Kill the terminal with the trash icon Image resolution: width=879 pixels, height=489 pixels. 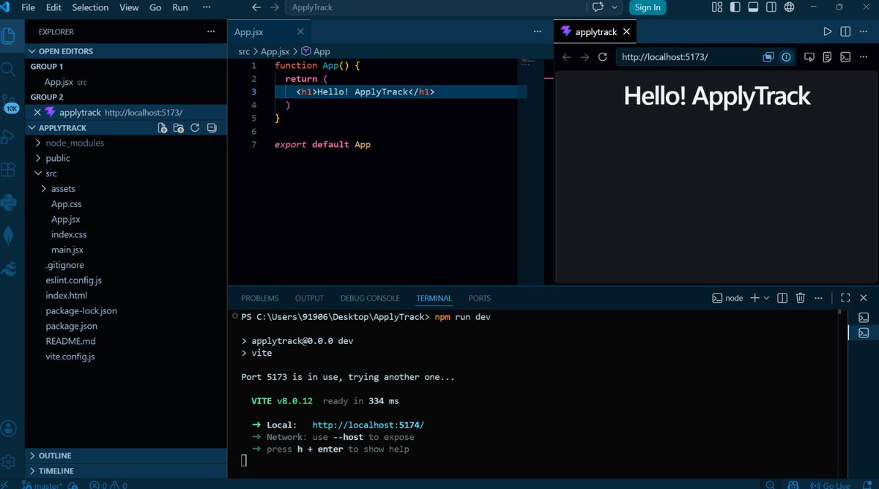click(x=801, y=298)
